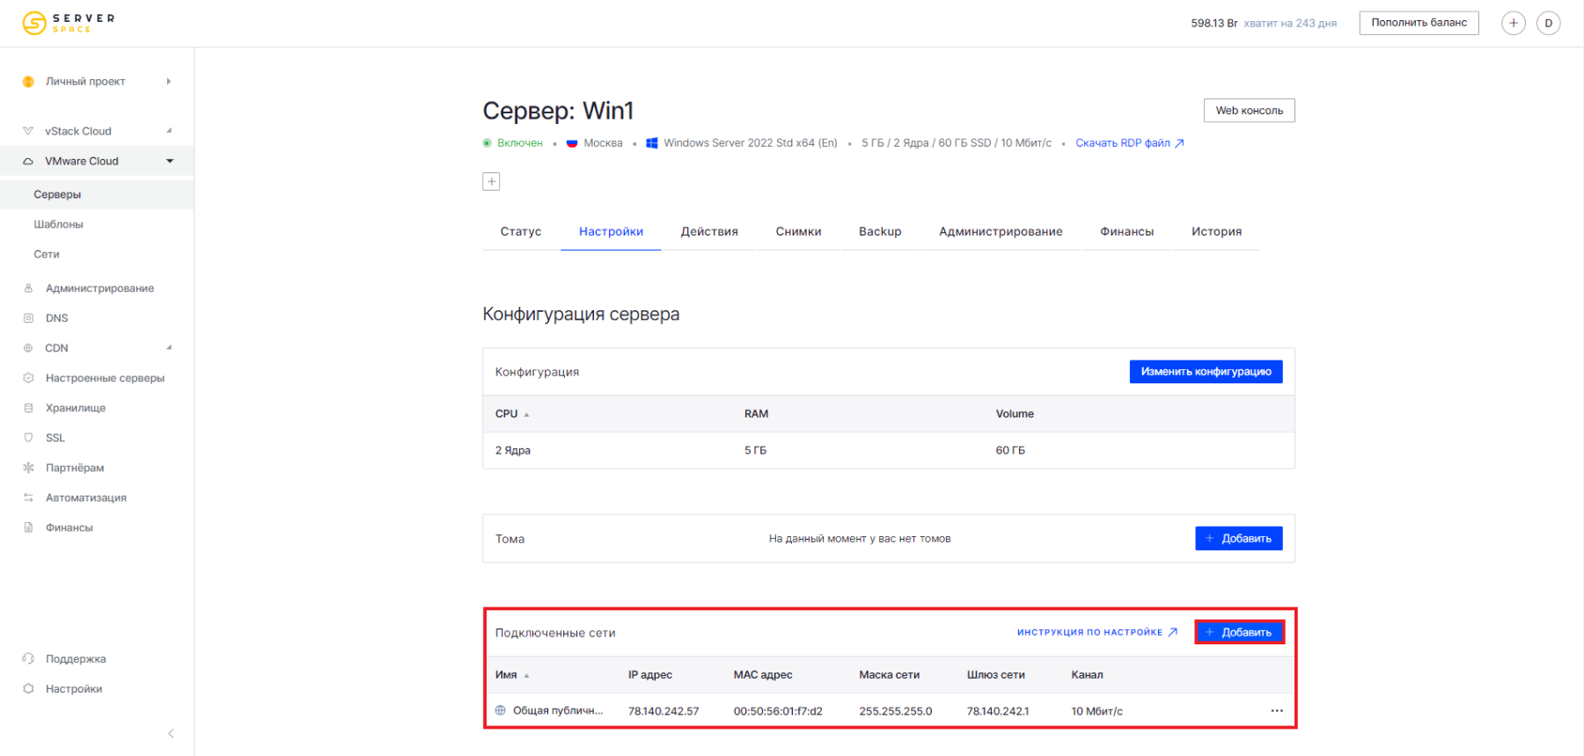Viewport: 1584px width, 756px height.
Task: Expand the CDN section arrow
Action: pos(169,348)
